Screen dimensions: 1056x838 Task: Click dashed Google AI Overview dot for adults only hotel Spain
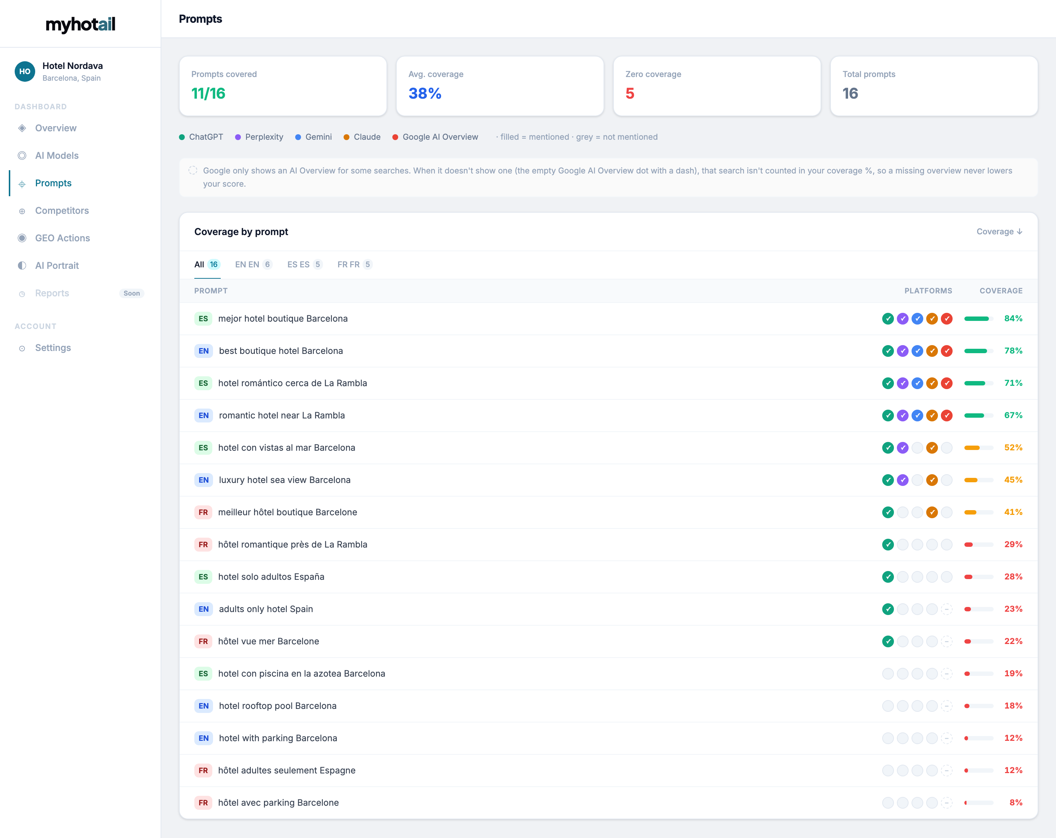tap(947, 610)
